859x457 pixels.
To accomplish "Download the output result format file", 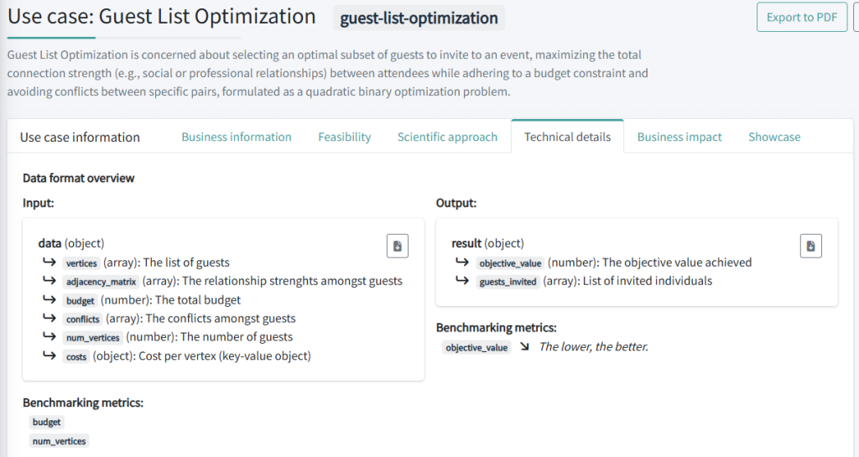I will pyautogui.click(x=810, y=246).
